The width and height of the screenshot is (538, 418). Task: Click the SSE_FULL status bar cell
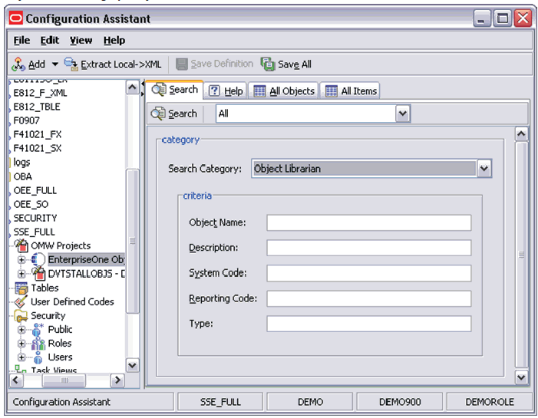(220, 402)
